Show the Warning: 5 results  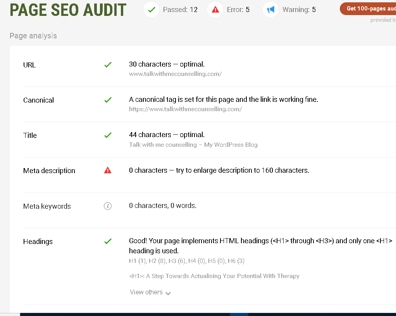pyautogui.click(x=299, y=10)
